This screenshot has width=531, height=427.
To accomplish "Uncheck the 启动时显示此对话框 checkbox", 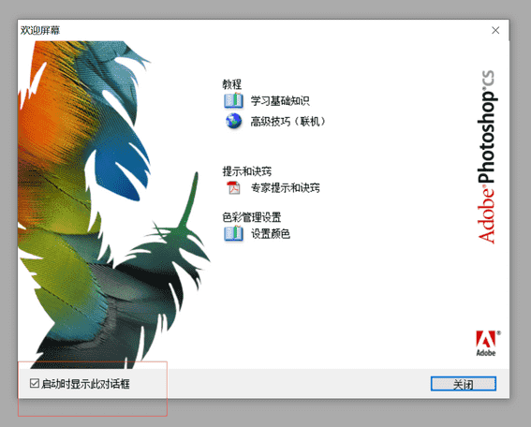I will pos(35,383).
